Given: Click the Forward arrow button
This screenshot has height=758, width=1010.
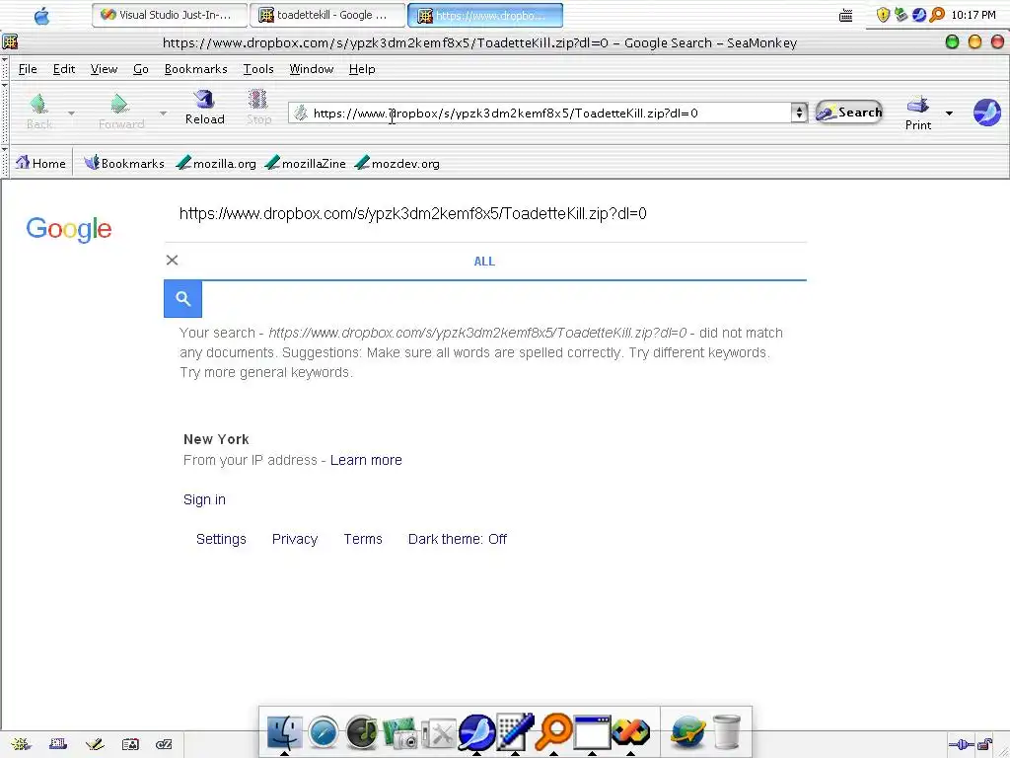Looking at the screenshot, I should click(121, 111).
